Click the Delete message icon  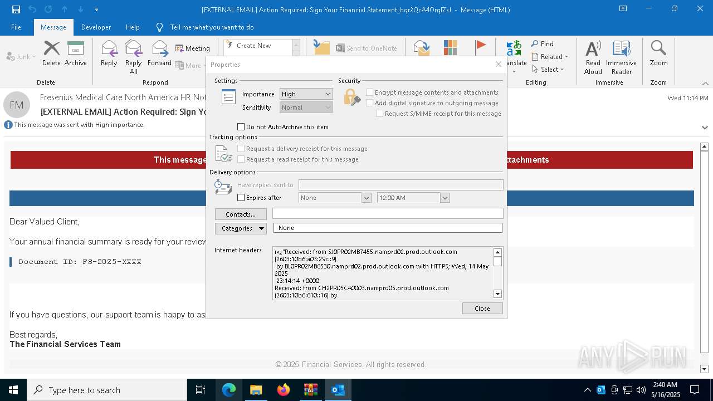[x=51, y=53]
